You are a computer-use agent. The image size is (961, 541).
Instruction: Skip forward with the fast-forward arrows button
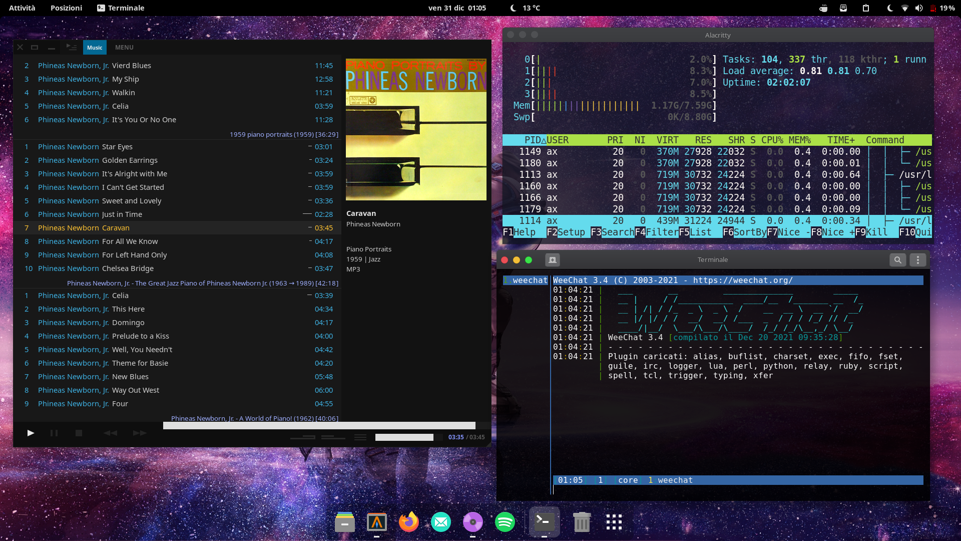tap(140, 433)
